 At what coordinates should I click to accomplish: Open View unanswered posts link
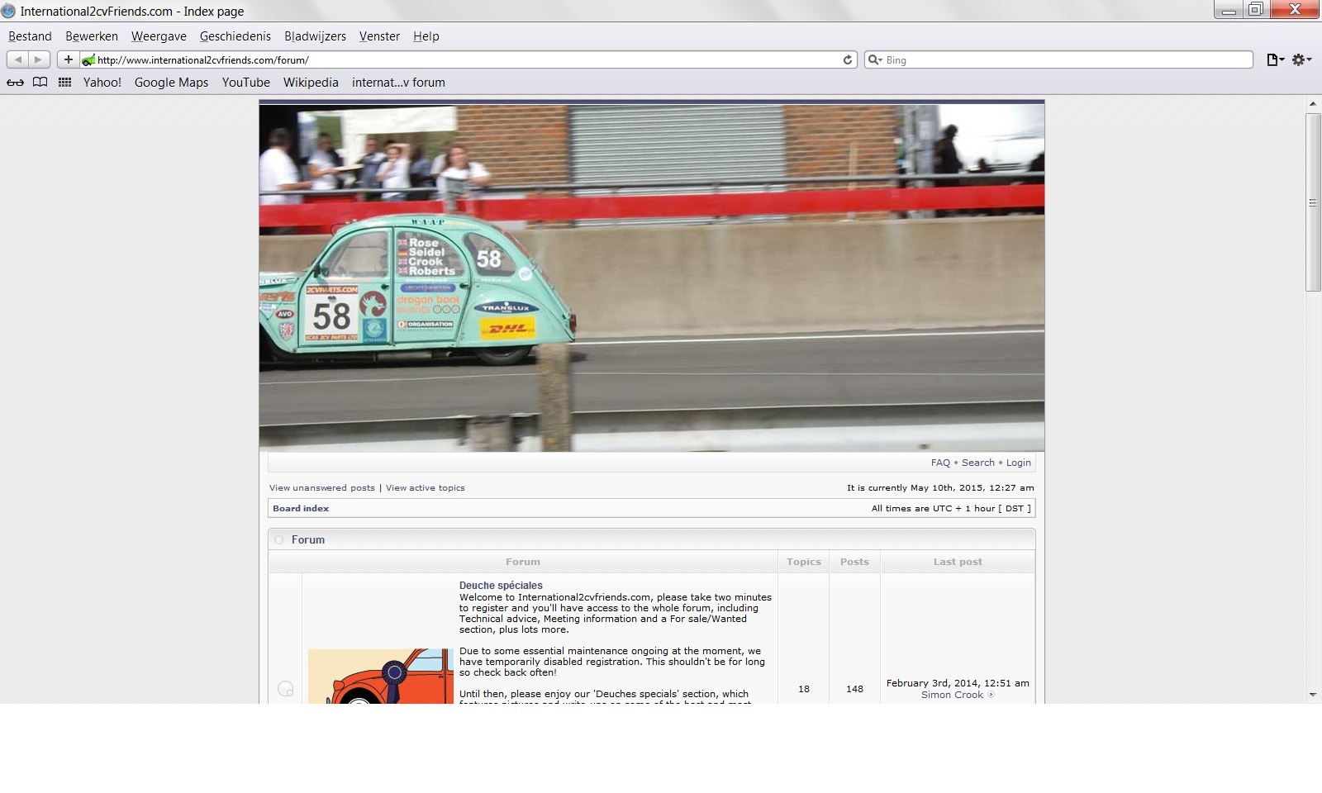click(321, 488)
